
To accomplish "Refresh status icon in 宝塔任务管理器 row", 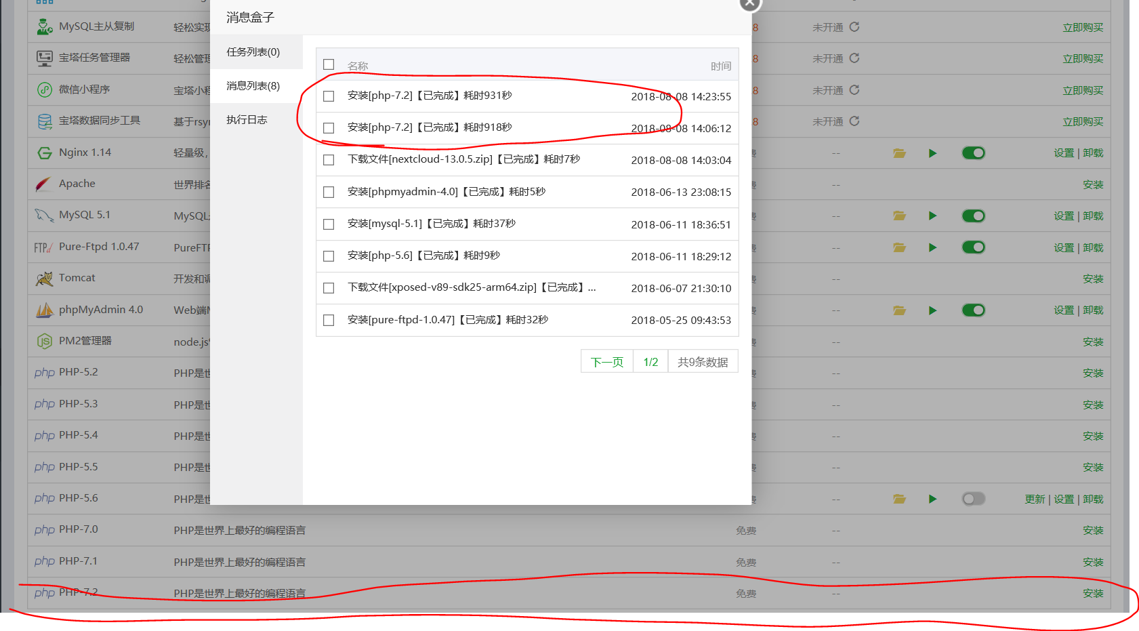I will point(854,58).
